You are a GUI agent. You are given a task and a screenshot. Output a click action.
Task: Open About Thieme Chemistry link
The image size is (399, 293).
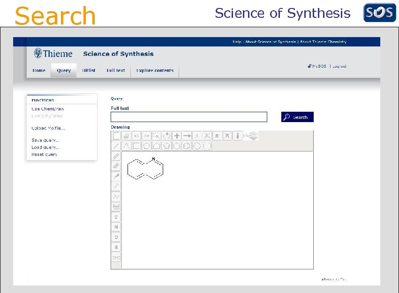323,41
